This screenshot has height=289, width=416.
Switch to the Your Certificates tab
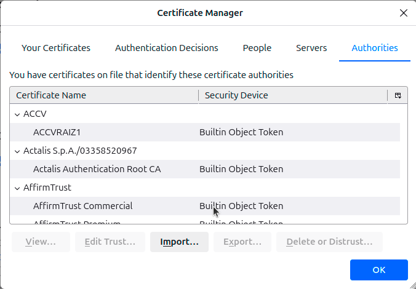pyautogui.click(x=56, y=48)
